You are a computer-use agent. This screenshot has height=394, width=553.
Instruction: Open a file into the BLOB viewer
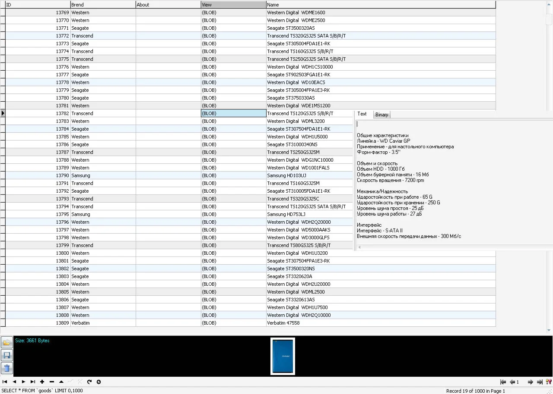point(7,343)
